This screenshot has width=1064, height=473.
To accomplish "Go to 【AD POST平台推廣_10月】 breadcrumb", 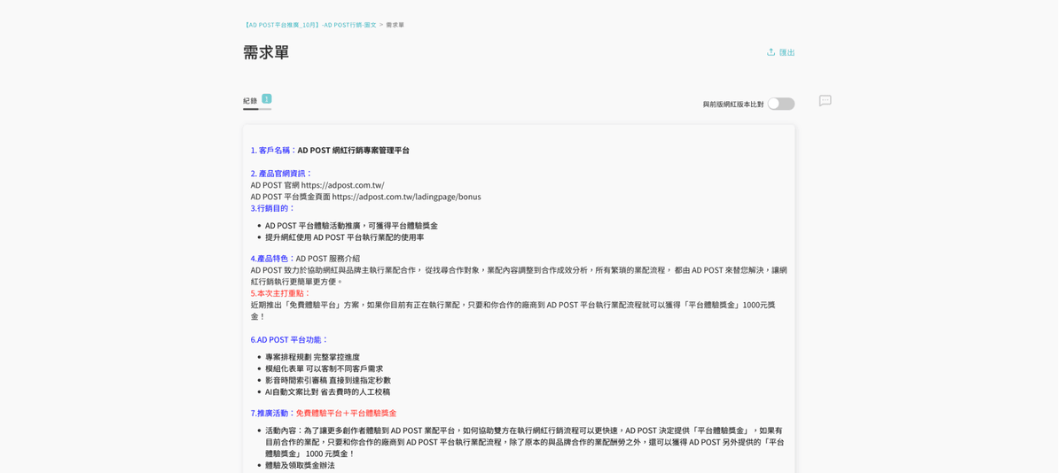I will tap(310, 25).
